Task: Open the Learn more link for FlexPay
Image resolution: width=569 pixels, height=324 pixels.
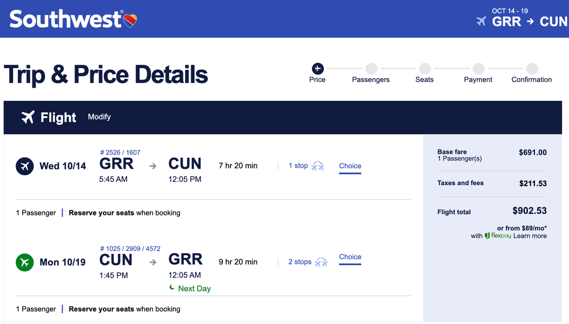Action: [530, 236]
